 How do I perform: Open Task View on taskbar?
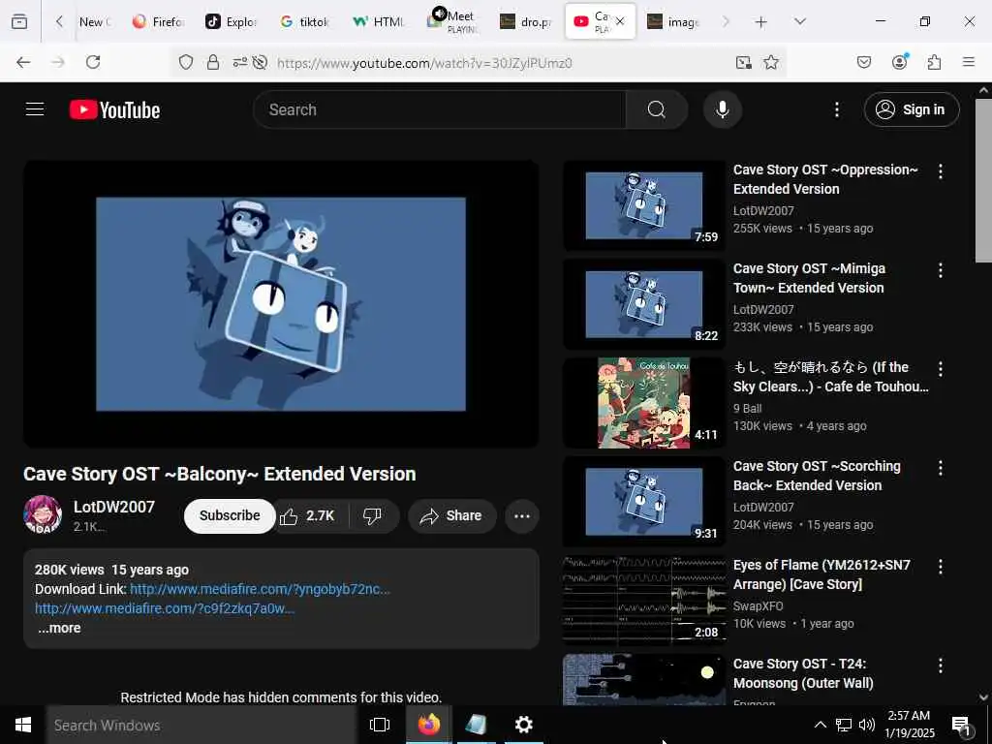coord(380,725)
